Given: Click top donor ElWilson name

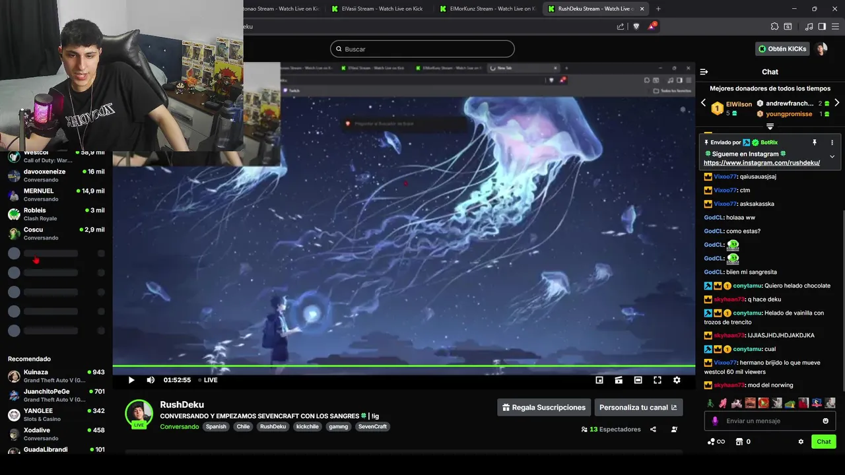Looking at the screenshot, I should 739,104.
